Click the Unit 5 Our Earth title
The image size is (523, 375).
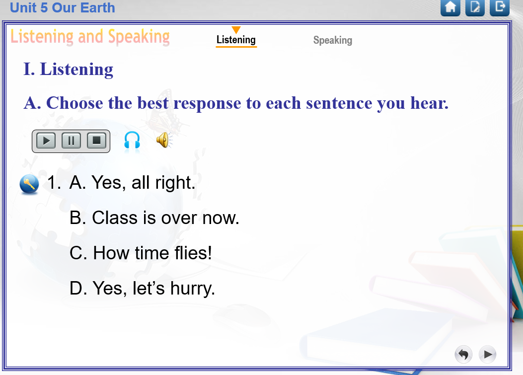coord(62,8)
